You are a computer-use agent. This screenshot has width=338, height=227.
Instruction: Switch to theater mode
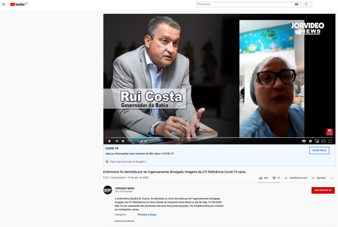323,141
